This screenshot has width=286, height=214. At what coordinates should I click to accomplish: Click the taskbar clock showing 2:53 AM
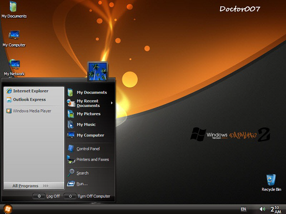[x=276, y=209]
